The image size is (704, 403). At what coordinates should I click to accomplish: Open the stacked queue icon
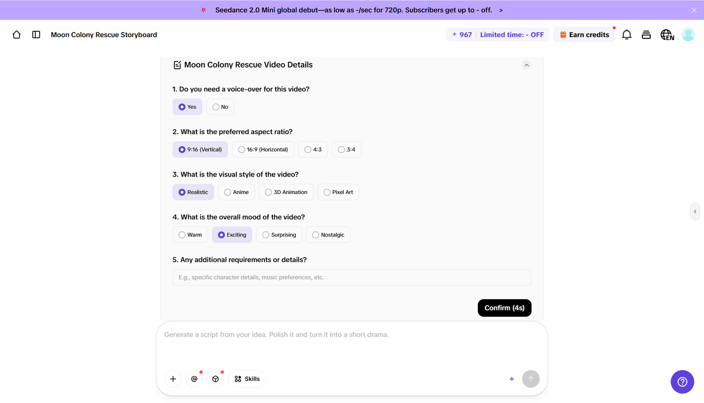pyautogui.click(x=646, y=35)
